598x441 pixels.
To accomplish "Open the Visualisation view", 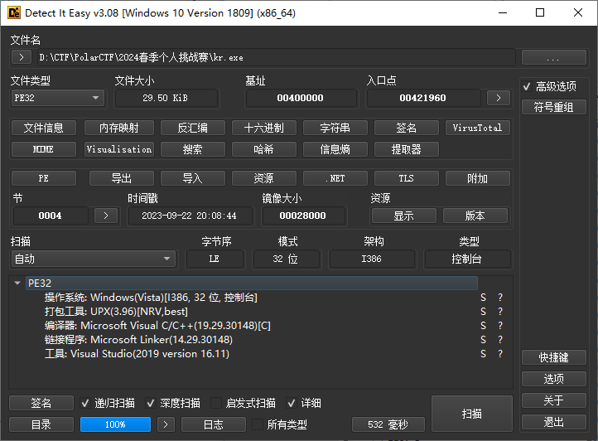I will [119, 149].
